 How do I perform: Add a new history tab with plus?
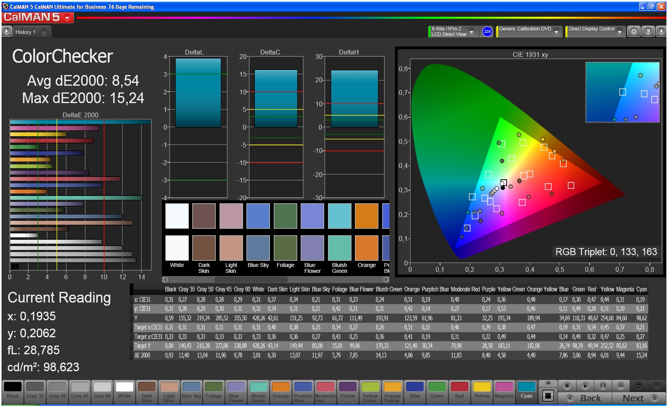click(44, 32)
